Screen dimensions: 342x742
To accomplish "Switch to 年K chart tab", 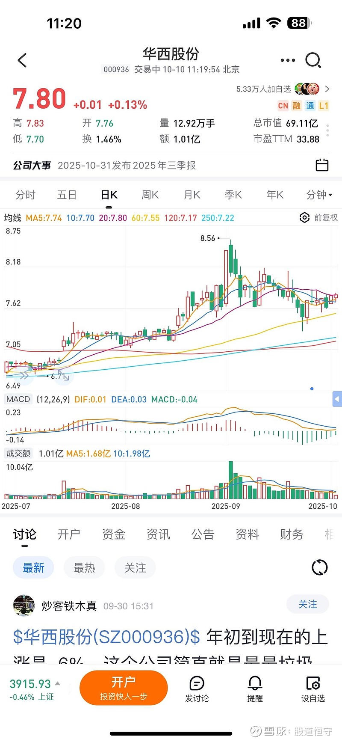I will 275,195.
